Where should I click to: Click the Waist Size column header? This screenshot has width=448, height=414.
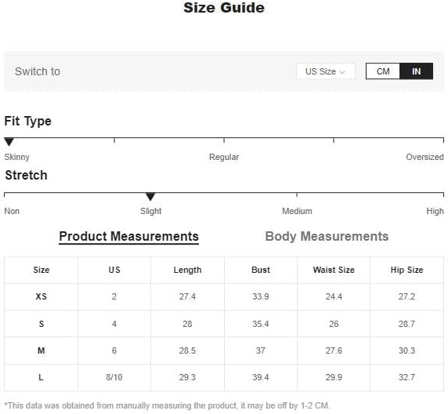[334, 270]
